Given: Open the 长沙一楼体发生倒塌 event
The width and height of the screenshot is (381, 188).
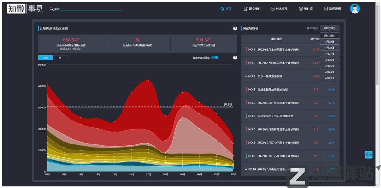Looking at the screenshot, I should click(270, 76).
